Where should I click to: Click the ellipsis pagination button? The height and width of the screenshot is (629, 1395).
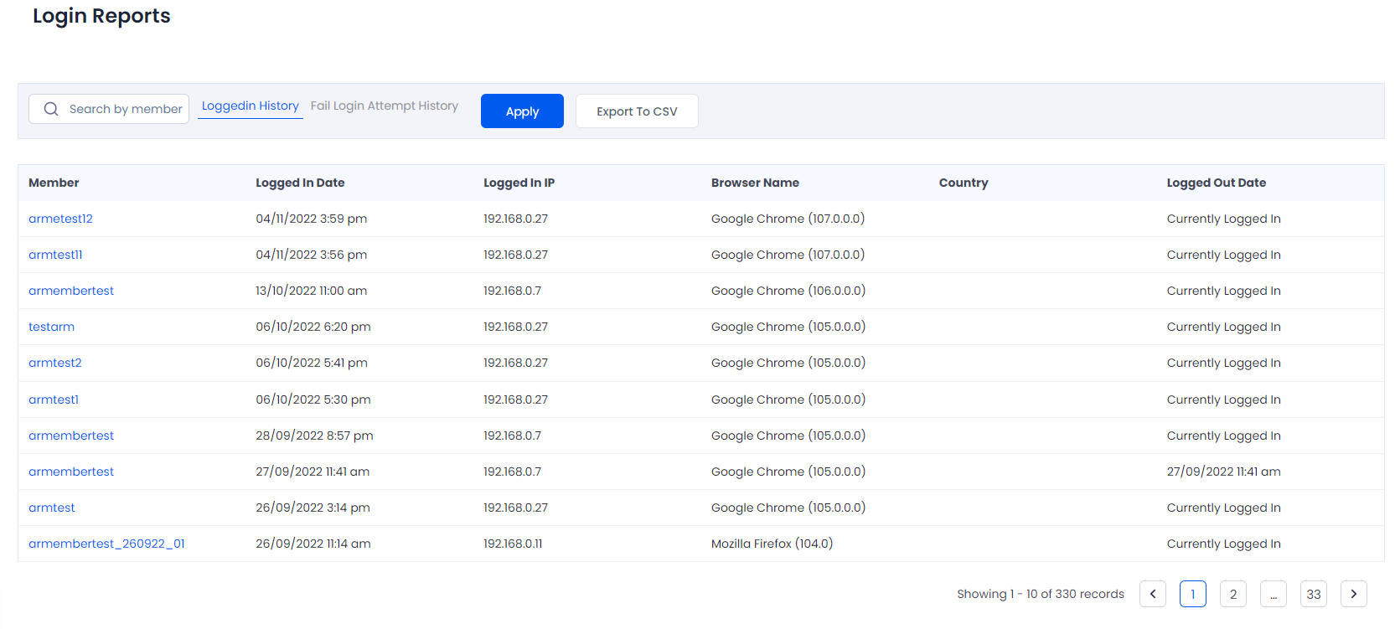pos(1274,594)
